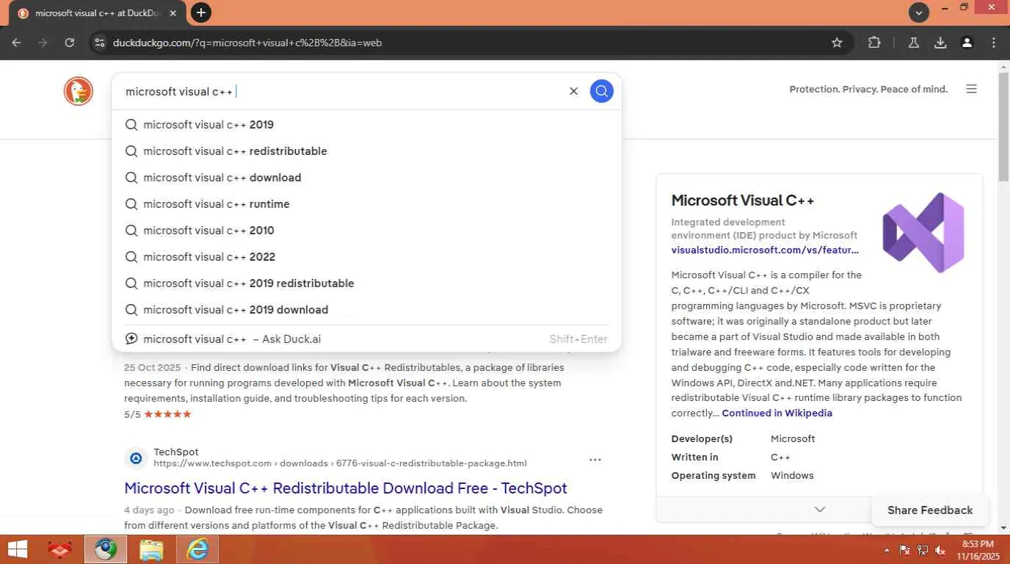
Task: Click the "5/5" star rating text
Action: (x=132, y=414)
